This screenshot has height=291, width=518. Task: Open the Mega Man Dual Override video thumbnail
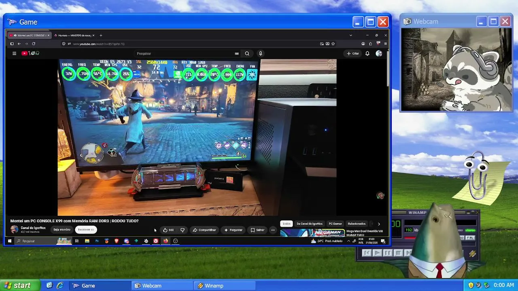(312, 233)
